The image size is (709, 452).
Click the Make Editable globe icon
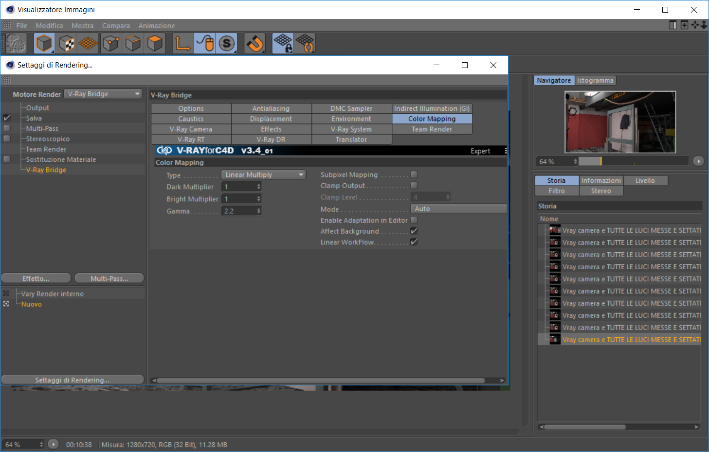coord(16,44)
